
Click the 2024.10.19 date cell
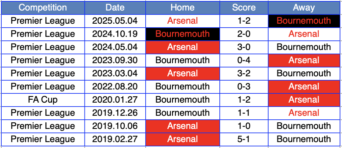click(115, 34)
